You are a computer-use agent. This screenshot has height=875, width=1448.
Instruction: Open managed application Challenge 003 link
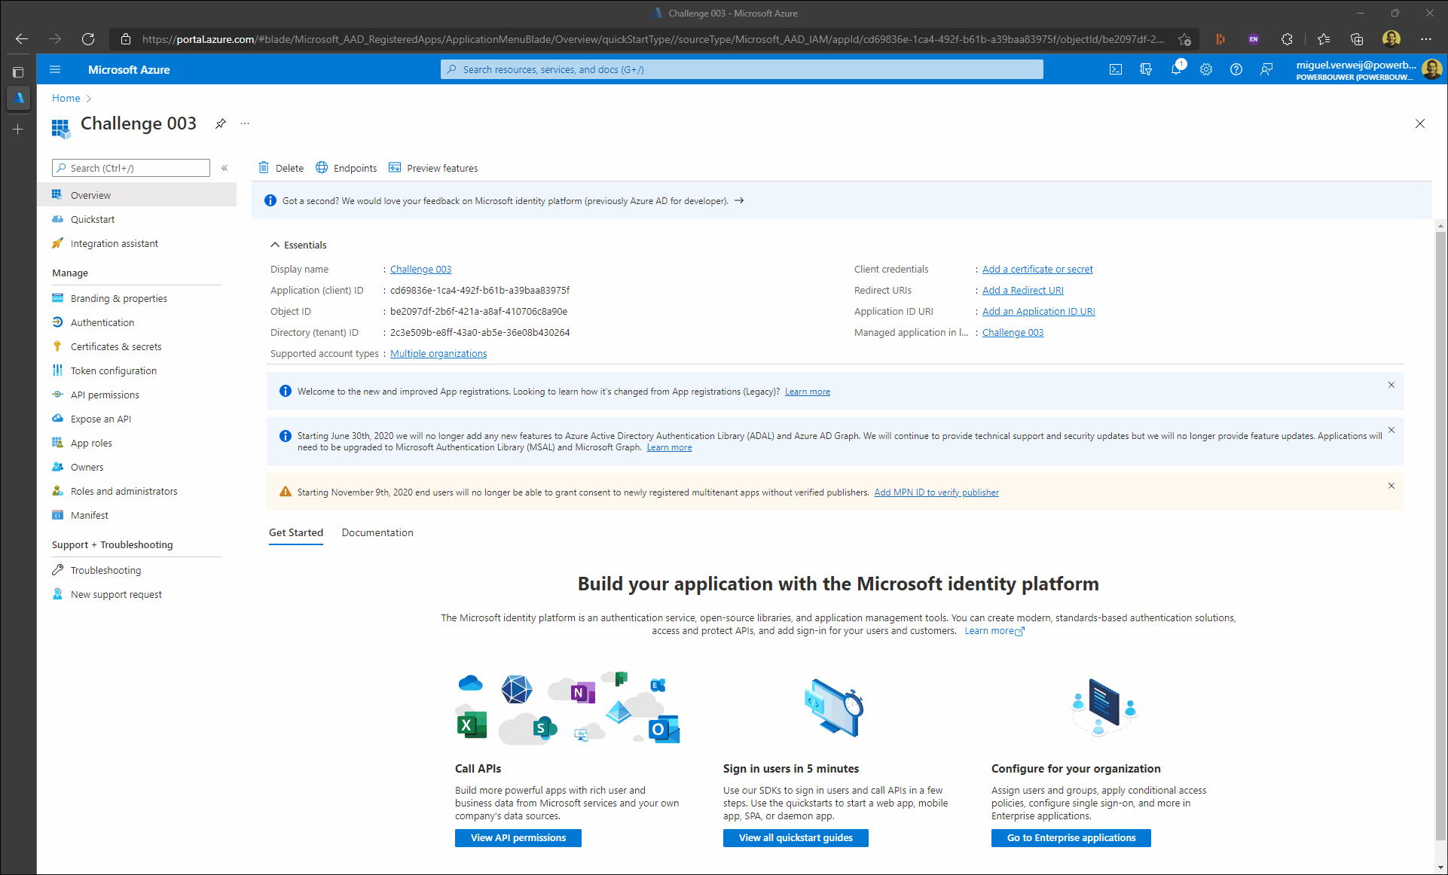click(1013, 332)
